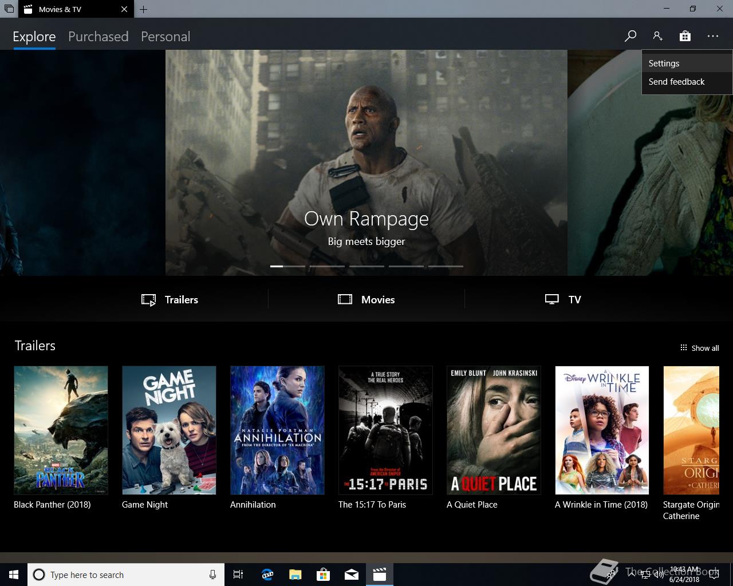Show the next right-side hero banner
The width and height of the screenshot is (733, 586).
pos(650,163)
